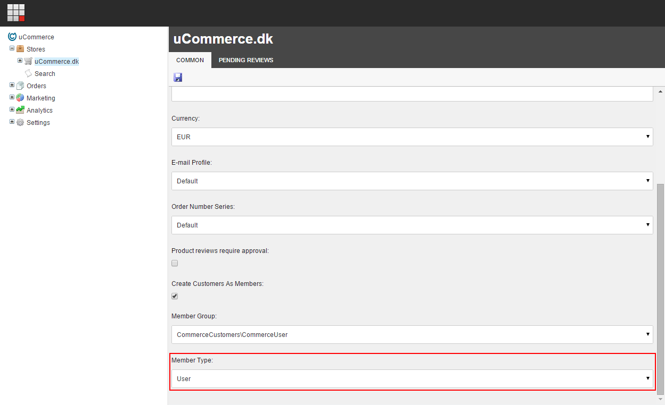Open the Member Group dropdown
Screen dimensions: 665x405
click(412, 334)
